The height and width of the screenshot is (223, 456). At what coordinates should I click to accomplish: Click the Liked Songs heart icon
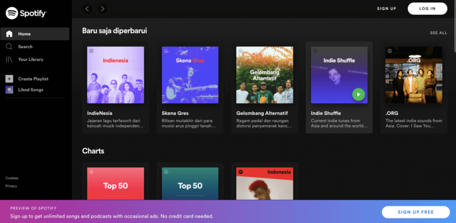9,90
